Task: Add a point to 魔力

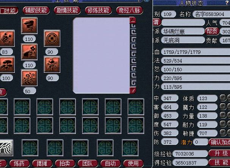Action: 223,107
